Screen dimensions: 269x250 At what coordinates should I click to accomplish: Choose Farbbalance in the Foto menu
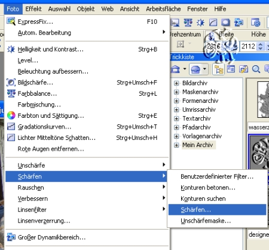87,93
